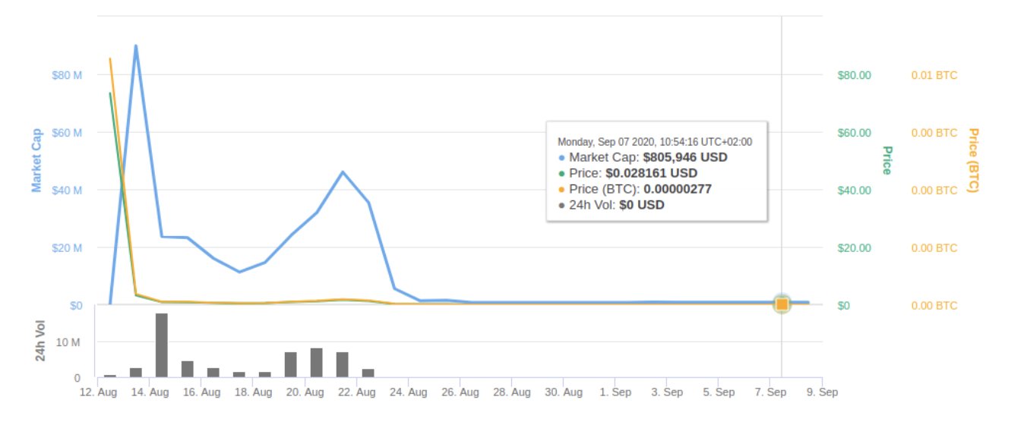1027x425 pixels.
Task: Click the gray 24h Vol dot in tooltip
Action: [561, 205]
